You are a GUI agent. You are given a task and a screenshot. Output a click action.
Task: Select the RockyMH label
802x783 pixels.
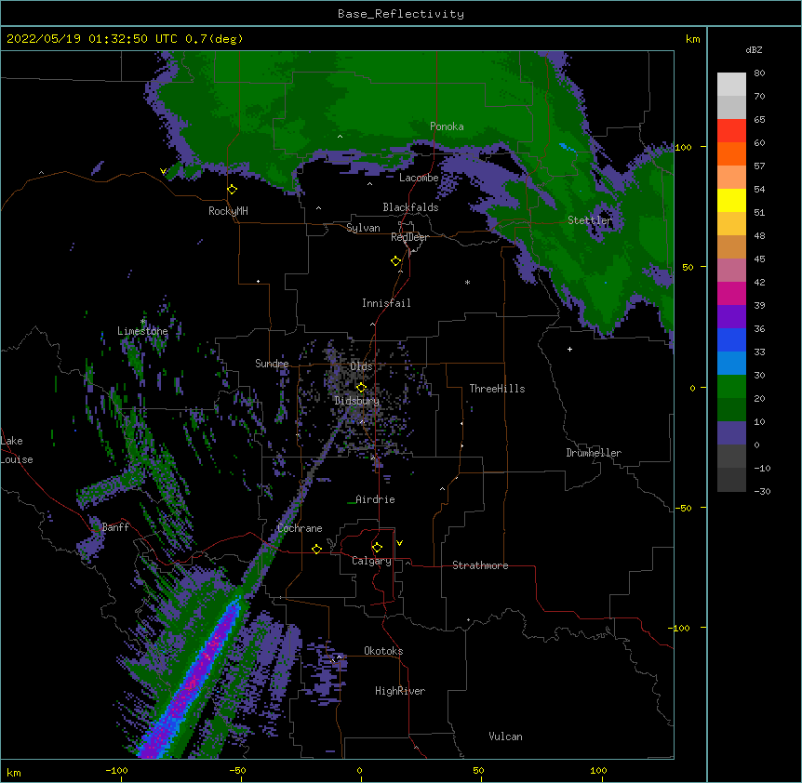pos(228,211)
